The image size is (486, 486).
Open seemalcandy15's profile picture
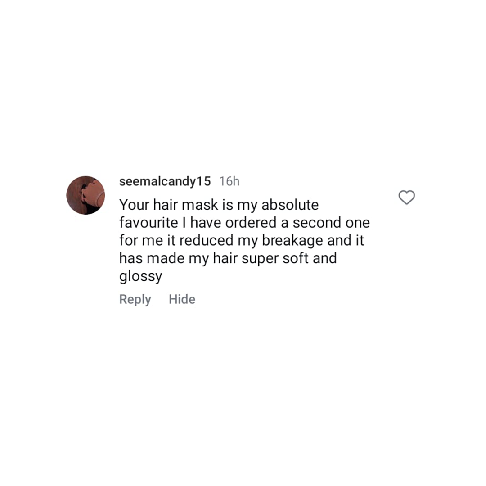click(86, 195)
